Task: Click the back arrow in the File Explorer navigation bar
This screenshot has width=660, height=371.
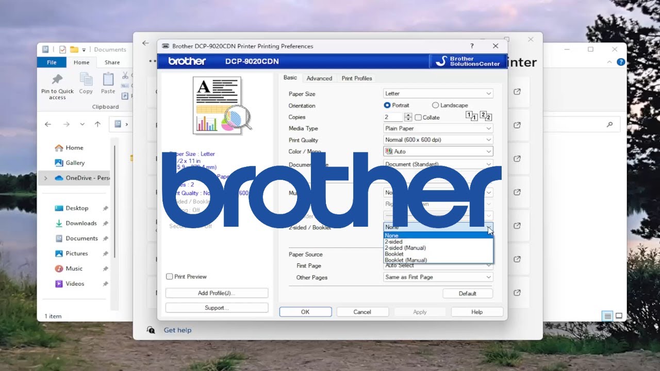Action: pos(48,124)
